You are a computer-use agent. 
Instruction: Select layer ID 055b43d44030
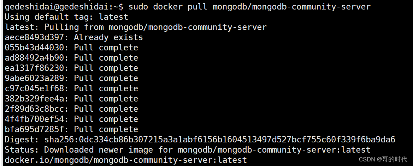pyautogui.click(x=37, y=47)
